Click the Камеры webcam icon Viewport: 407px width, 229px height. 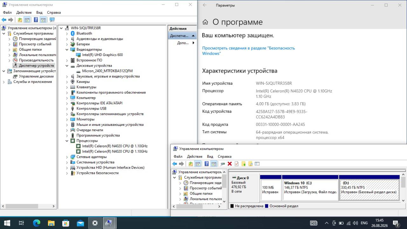click(x=73, y=82)
